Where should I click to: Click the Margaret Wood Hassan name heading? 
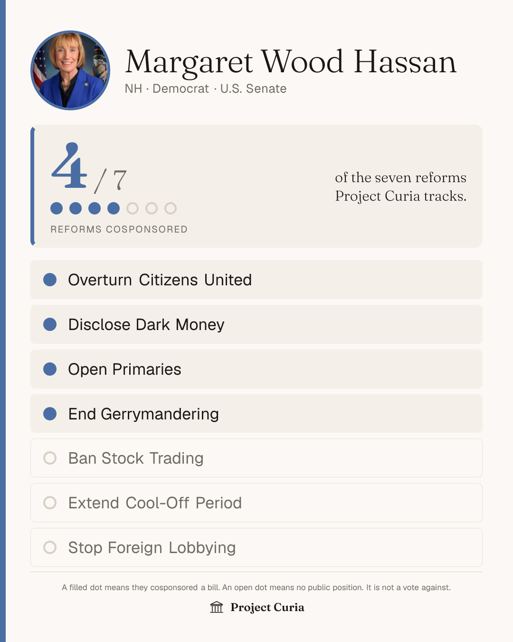tap(291, 62)
